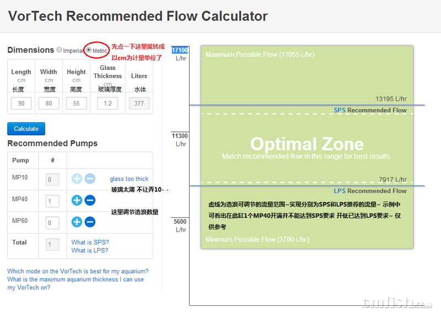The height and width of the screenshot is (313, 441).
Task: Click the Glass Thickness input field
Action: (x=107, y=103)
